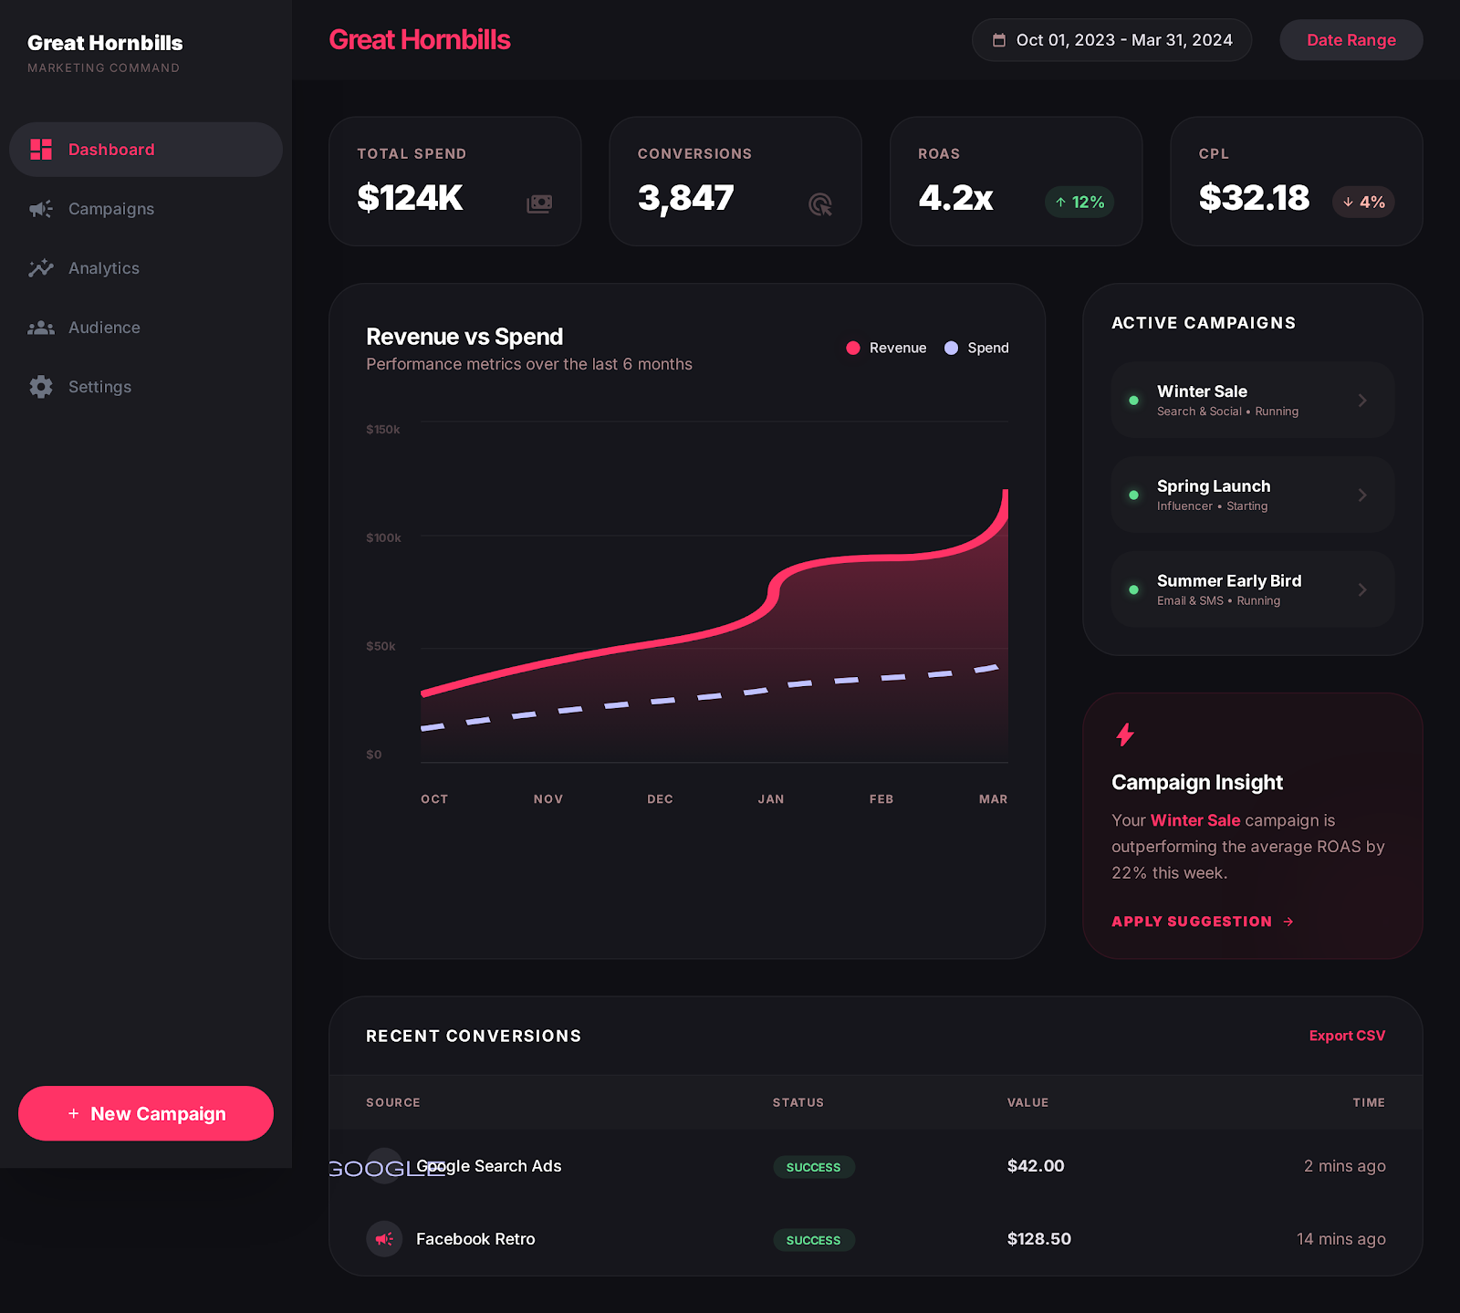Click the OCT label on chart axis
This screenshot has height=1313, width=1460.
pyautogui.click(x=434, y=799)
